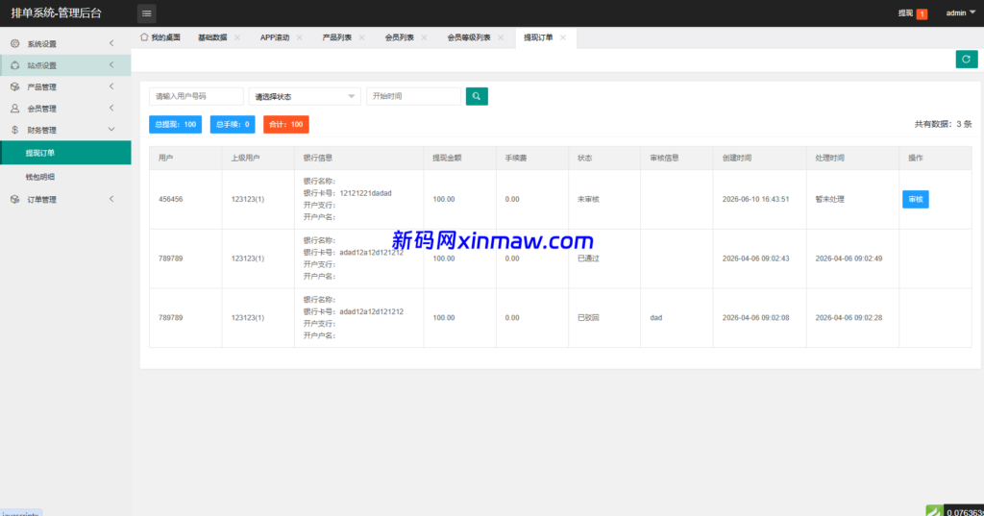Click the blue 审核 button for user 456456
This screenshot has width=984, height=516.
pyautogui.click(x=916, y=199)
